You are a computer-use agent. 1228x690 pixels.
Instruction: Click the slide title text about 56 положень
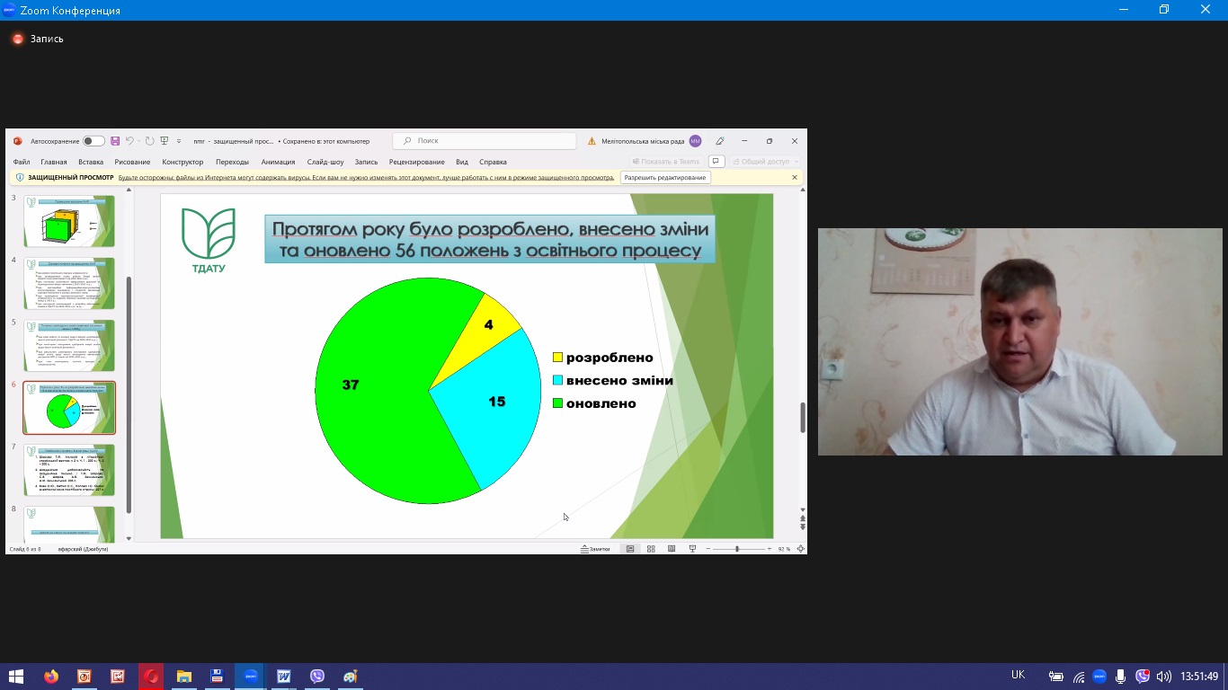pos(490,240)
